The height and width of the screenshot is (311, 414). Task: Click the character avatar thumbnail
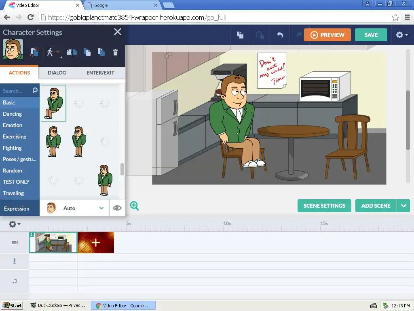click(x=13, y=49)
